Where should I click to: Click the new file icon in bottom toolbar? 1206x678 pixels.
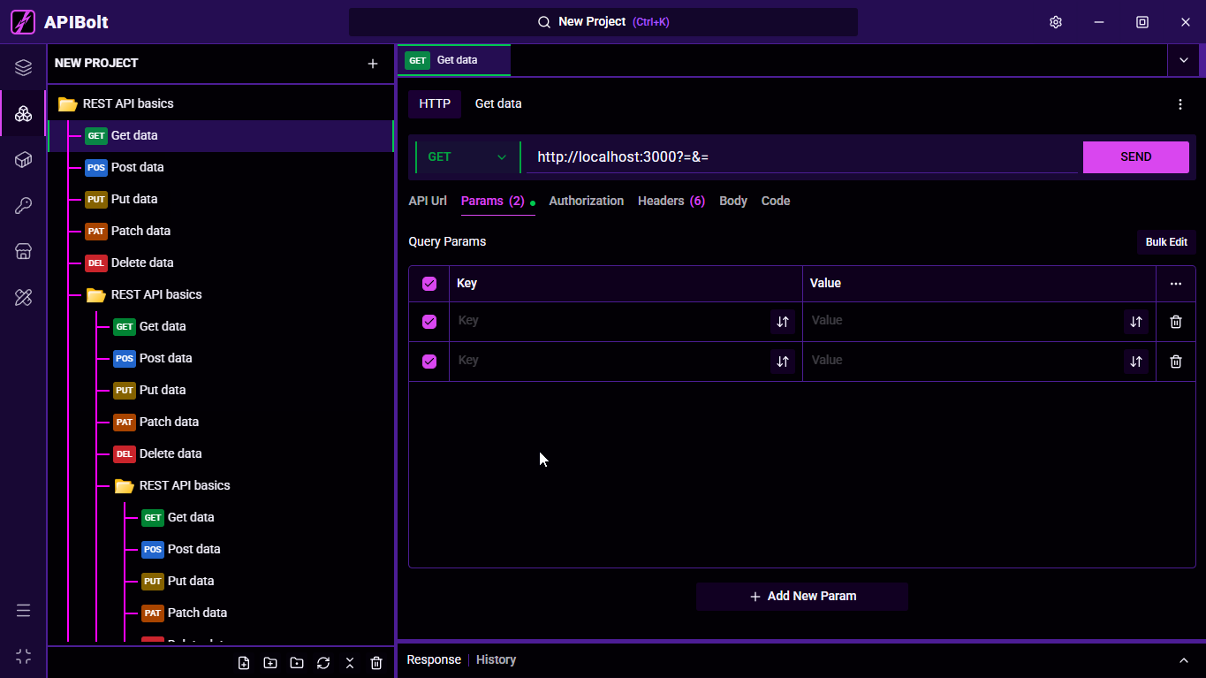tap(244, 663)
